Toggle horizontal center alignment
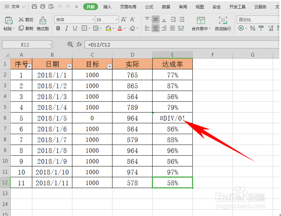 click(x=156, y=28)
